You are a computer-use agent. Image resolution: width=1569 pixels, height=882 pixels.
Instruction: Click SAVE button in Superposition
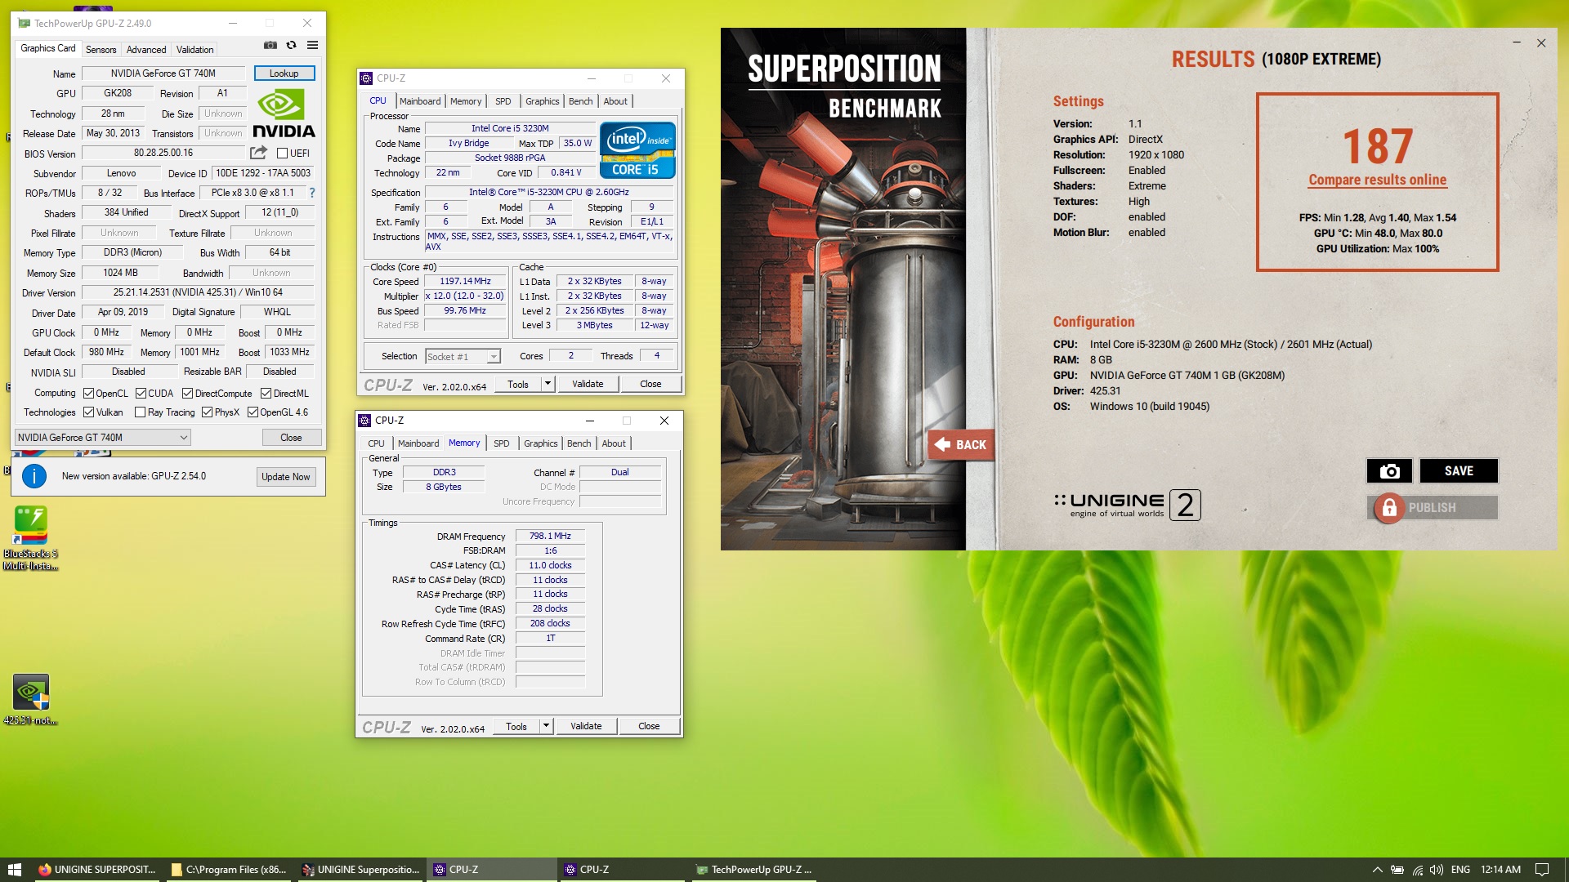(x=1459, y=471)
